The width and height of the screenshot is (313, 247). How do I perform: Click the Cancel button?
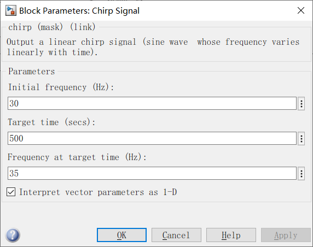coord(176,235)
